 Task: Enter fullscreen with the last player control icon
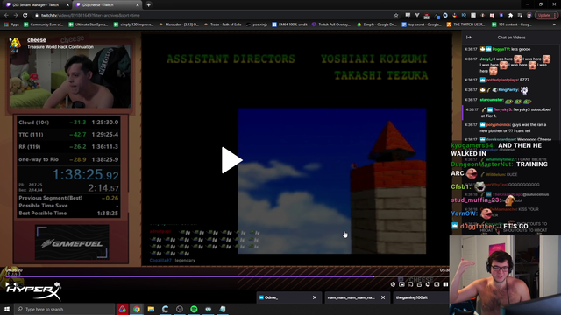(x=445, y=284)
